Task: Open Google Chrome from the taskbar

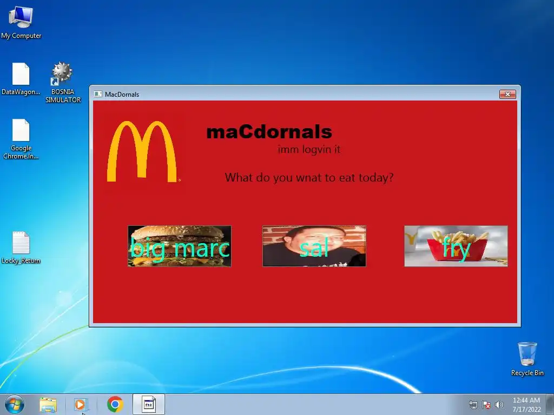Action: coord(115,404)
